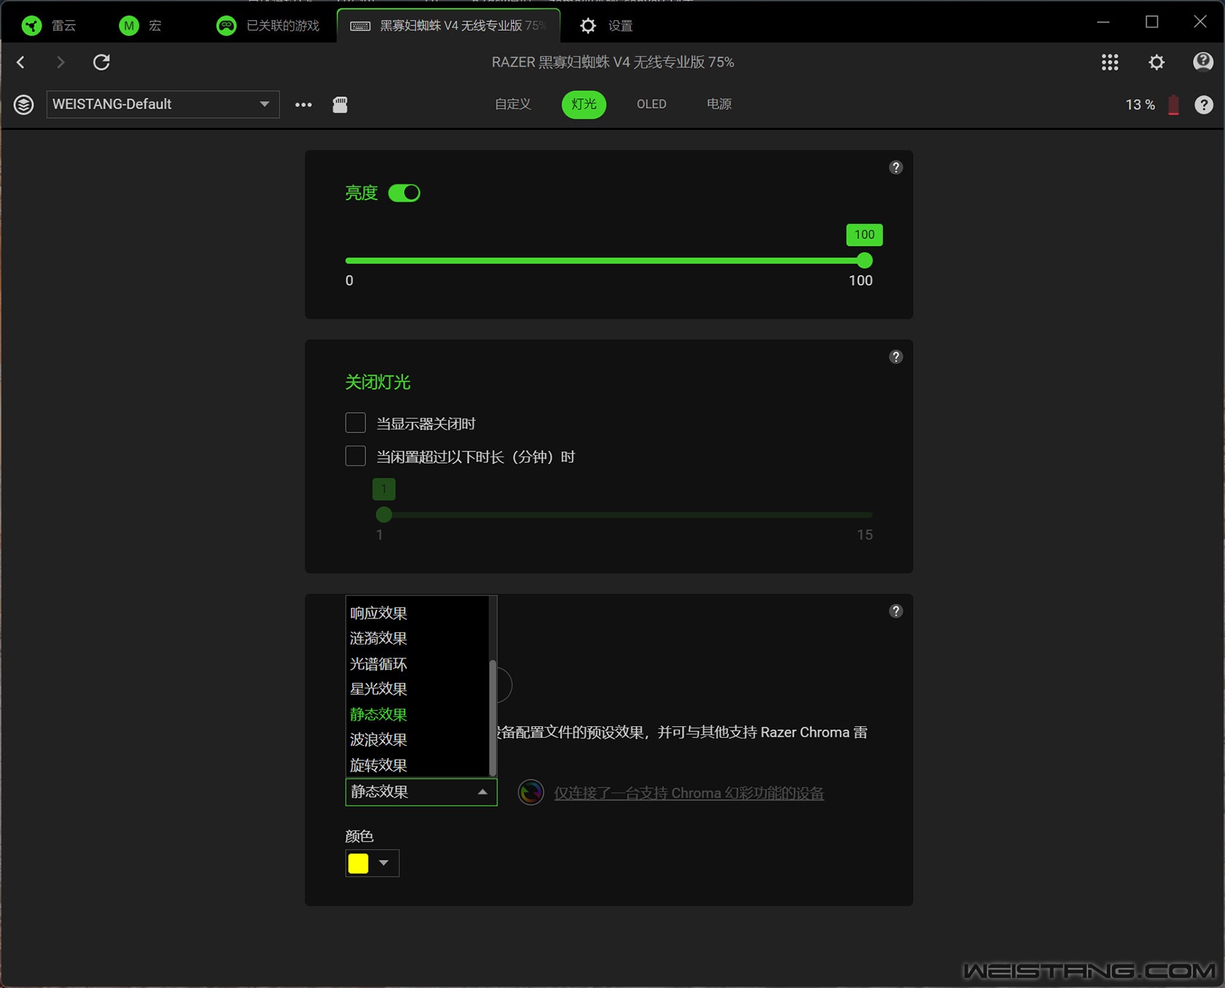The image size is (1225, 988).
Task: Select the 灯光 lighting tab
Action: point(584,104)
